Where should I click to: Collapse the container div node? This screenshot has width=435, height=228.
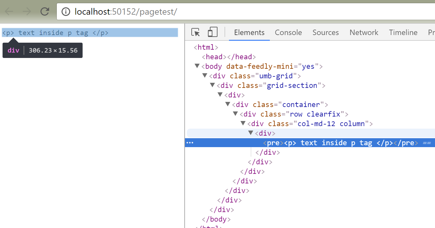tap(228, 104)
